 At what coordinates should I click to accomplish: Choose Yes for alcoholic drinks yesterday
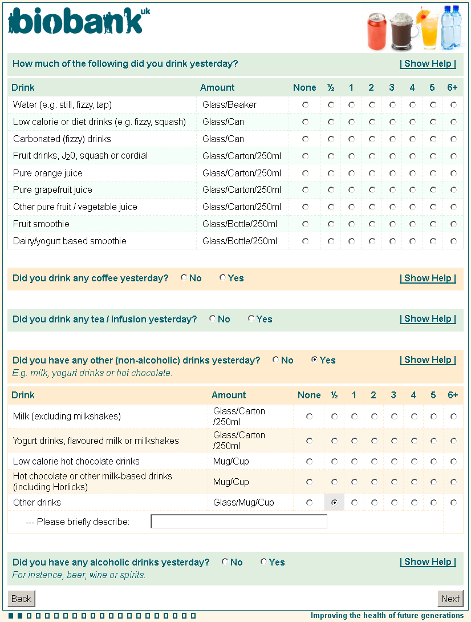pos(263,562)
